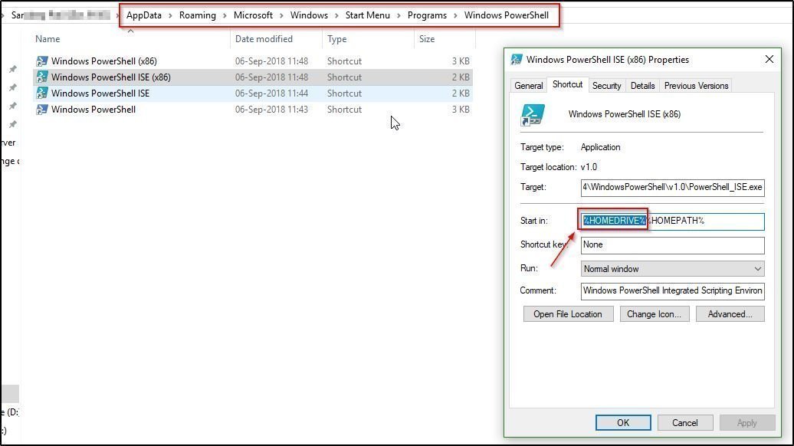
Task: Cancel the Properties dialog
Action: 684,423
